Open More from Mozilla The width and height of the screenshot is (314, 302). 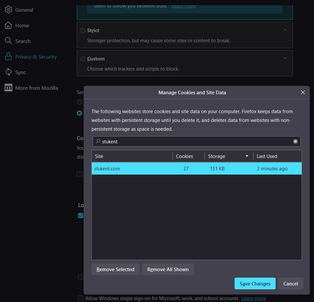pyautogui.click(x=37, y=88)
